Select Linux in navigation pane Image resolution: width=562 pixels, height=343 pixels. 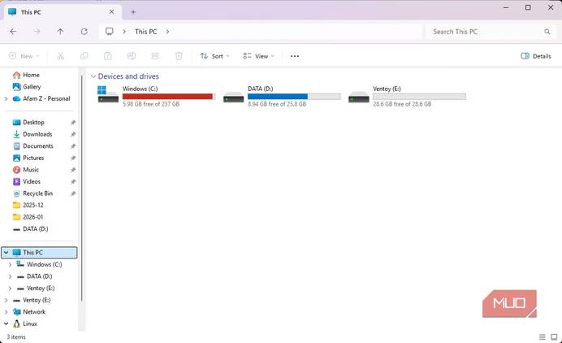coord(30,323)
